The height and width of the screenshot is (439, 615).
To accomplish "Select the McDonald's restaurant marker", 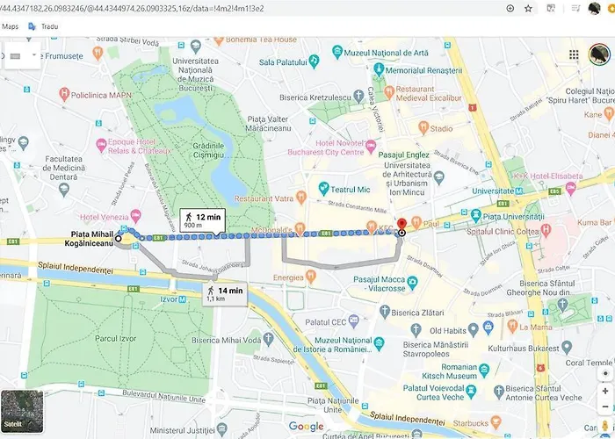I will pyautogui.click(x=300, y=227).
